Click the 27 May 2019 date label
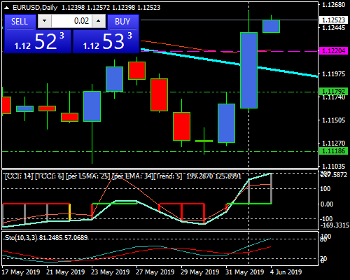The width and height of the screenshot is (350, 280). click(x=155, y=272)
